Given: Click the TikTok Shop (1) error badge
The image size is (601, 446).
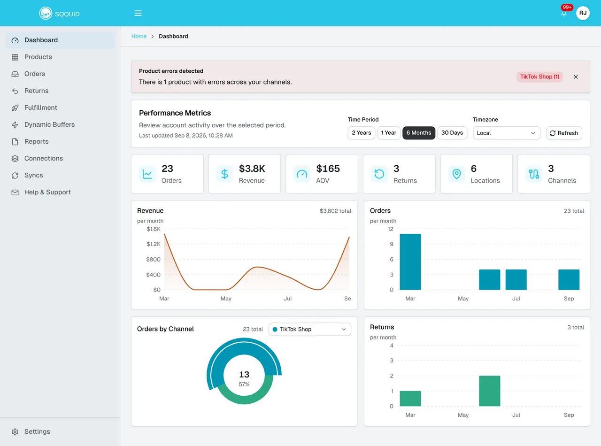Looking at the screenshot, I should (x=540, y=77).
